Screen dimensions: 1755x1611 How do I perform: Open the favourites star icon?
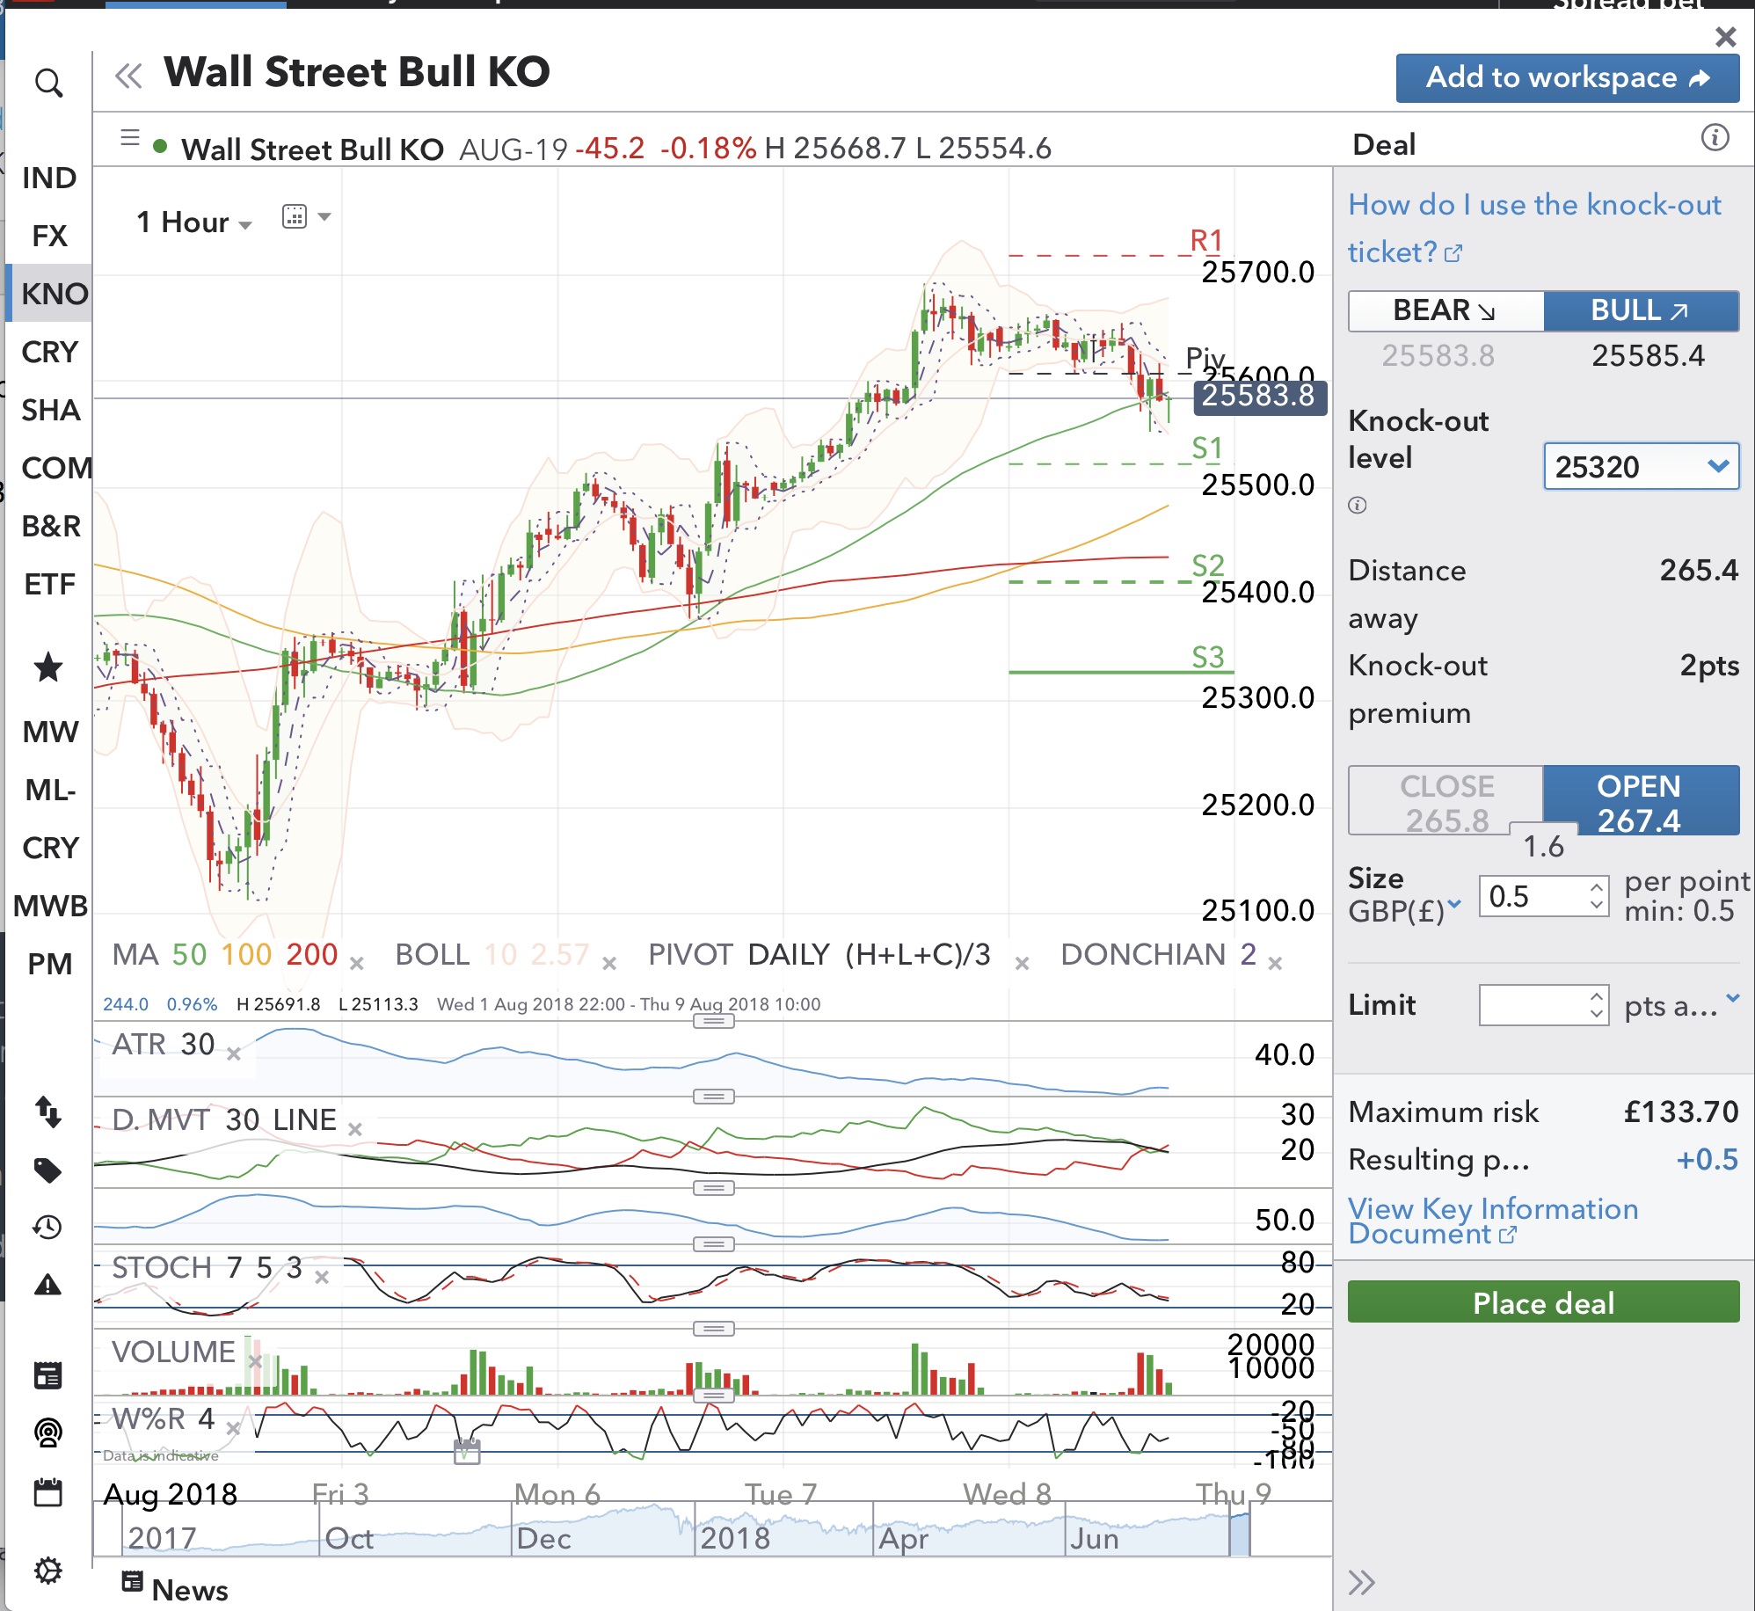click(x=48, y=667)
